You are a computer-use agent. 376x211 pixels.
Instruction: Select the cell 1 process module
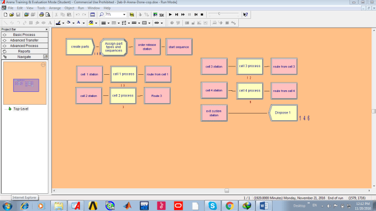pos(123,74)
